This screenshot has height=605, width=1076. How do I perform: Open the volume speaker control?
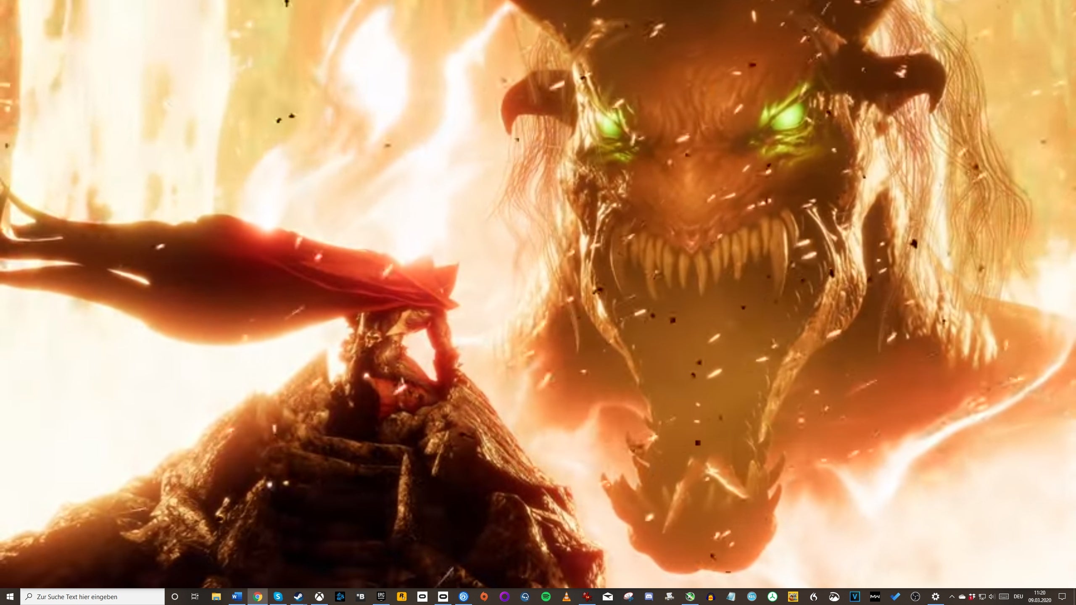pyautogui.click(x=992, y=597)
